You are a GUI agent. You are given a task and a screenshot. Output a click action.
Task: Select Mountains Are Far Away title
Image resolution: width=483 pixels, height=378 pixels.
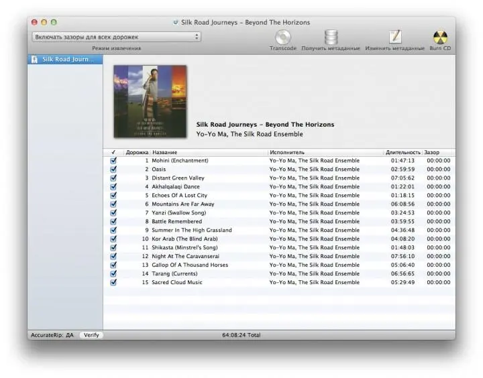(x=183, y=204)
